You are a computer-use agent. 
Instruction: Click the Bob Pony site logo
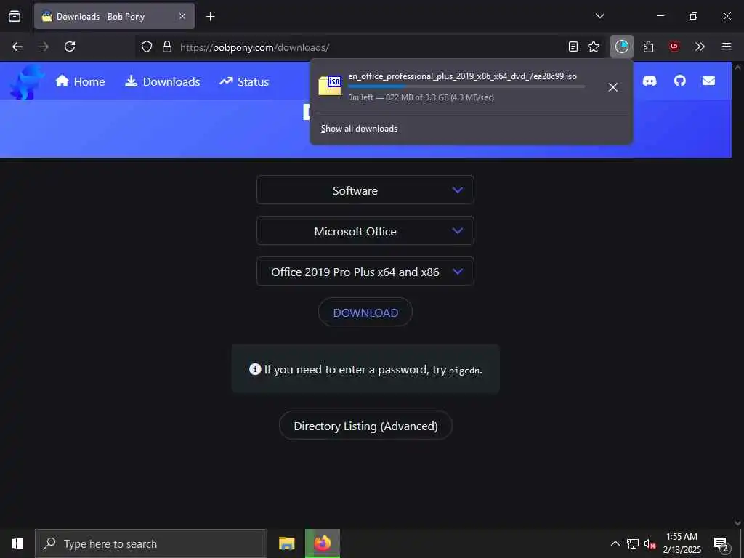[x=27, y=81]
